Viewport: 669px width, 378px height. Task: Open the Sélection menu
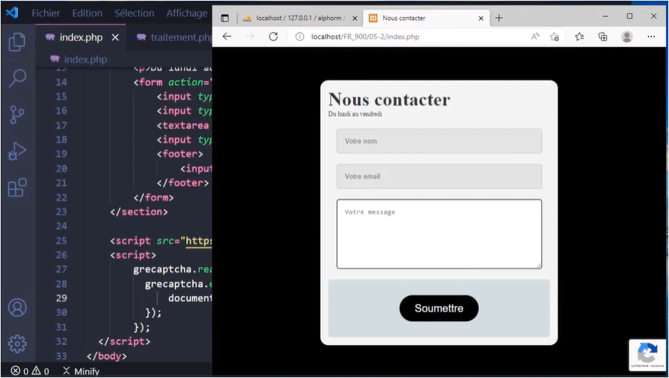click(x=134, y=14)
